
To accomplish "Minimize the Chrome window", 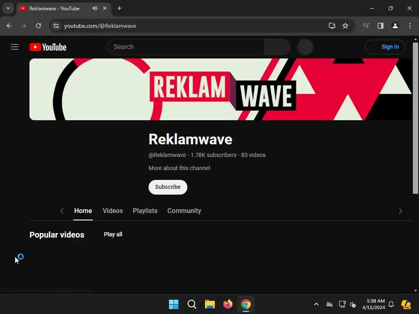I will pos(372,8).
